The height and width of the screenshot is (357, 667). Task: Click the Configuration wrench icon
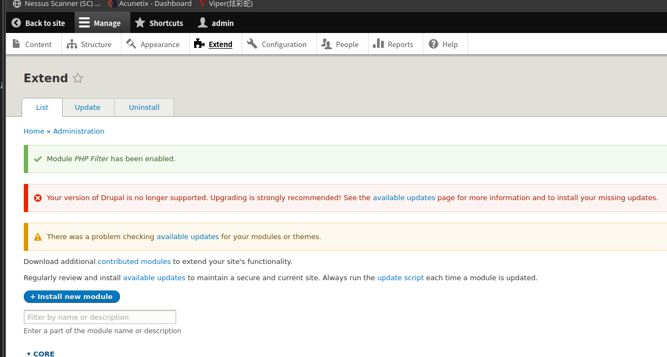(252, 44)
